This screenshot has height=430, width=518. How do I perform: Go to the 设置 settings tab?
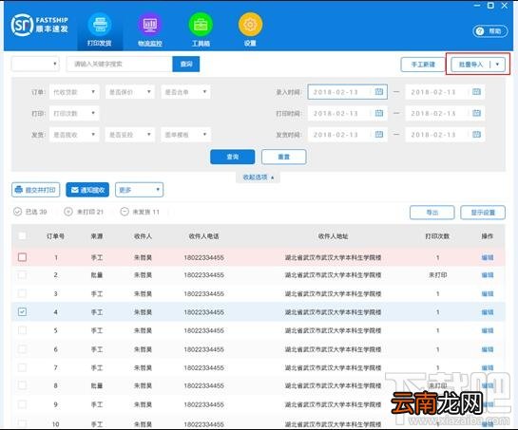(x=250, y=30)
